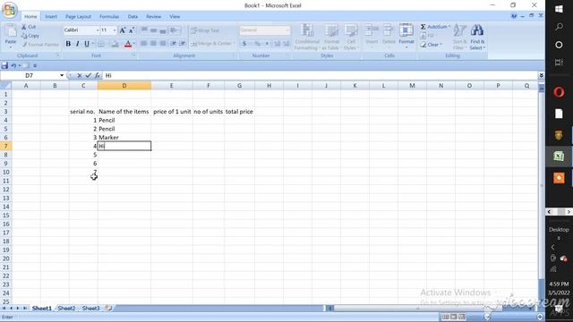Toggle underline formatting
573x322 pixels.
click(87, 44)
